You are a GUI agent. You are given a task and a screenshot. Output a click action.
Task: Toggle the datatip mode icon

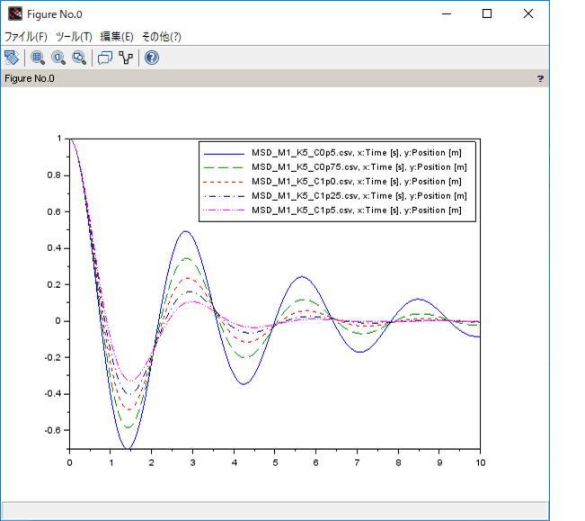point(105,58)
